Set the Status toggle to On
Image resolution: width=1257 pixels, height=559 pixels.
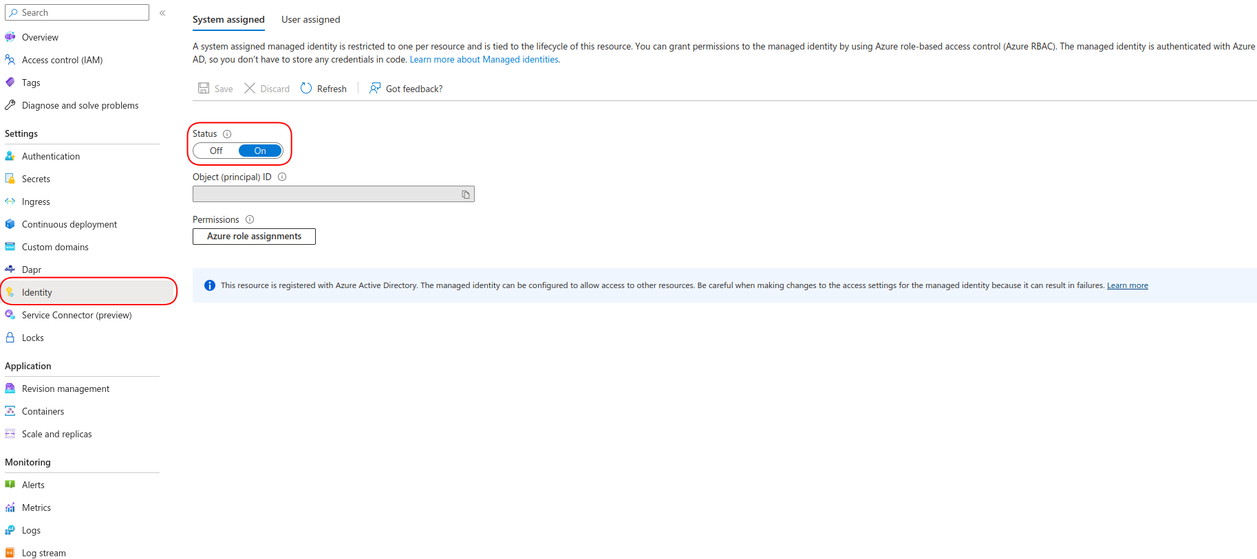pos(260,151)
